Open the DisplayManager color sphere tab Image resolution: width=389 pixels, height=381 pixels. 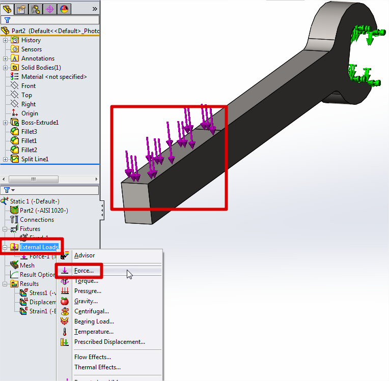click(x=64, y=8)
